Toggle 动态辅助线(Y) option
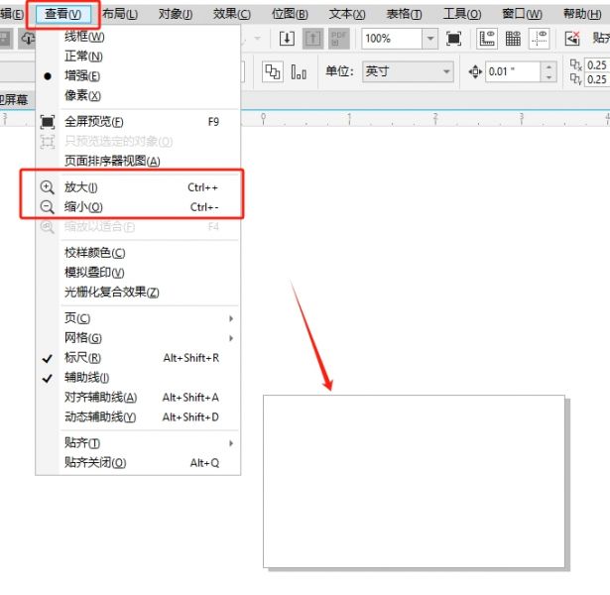 [x=138, y=416]
